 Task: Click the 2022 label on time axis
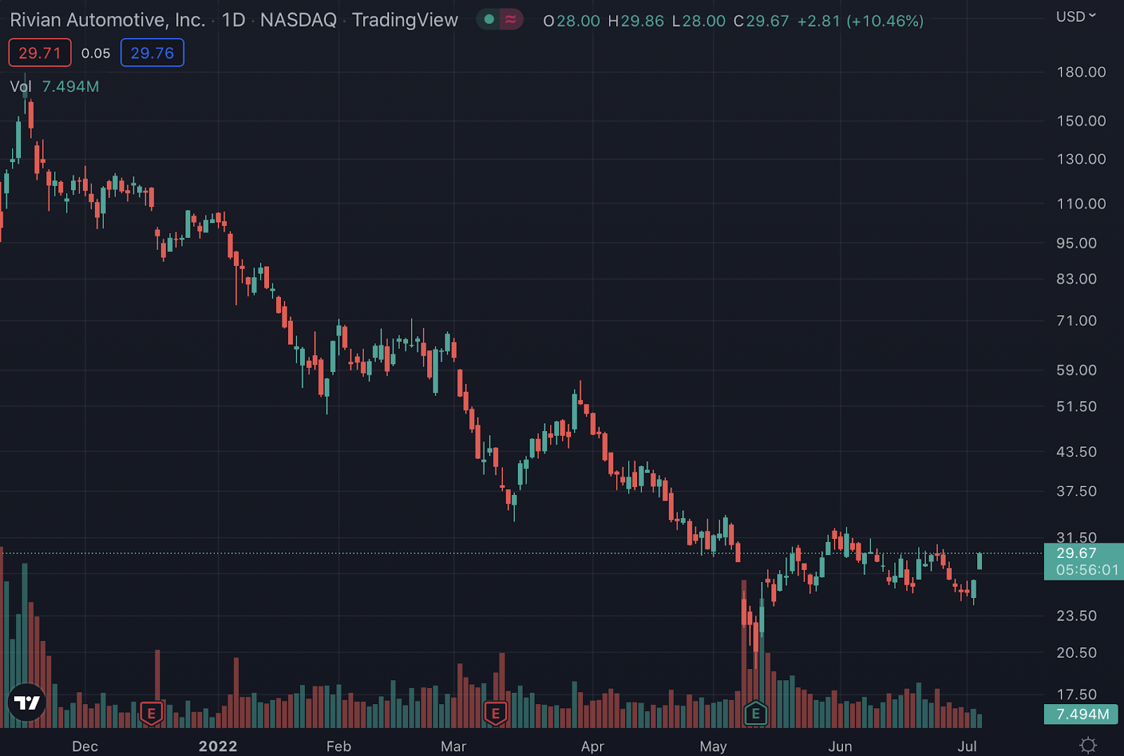tap(218, 746)
